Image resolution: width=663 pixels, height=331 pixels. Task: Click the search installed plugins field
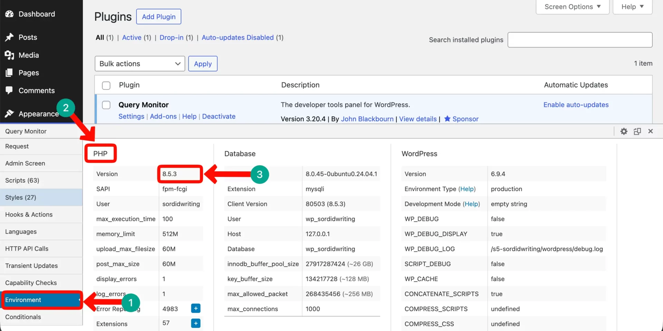(x=579, y=40)
